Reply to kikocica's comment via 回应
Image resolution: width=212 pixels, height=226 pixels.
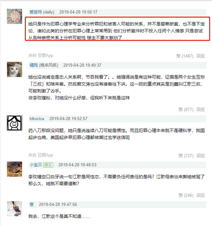click(201, 156)
